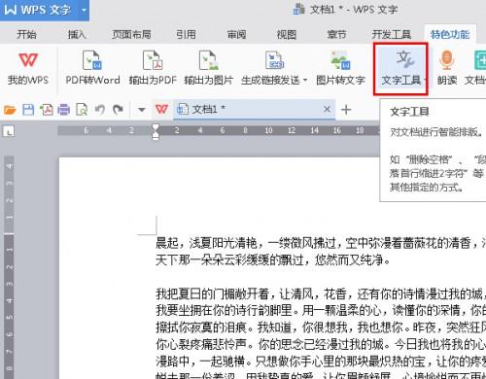Open the 章节 ribbon tab
Screen dimensions: 486x379
(336, 34)
